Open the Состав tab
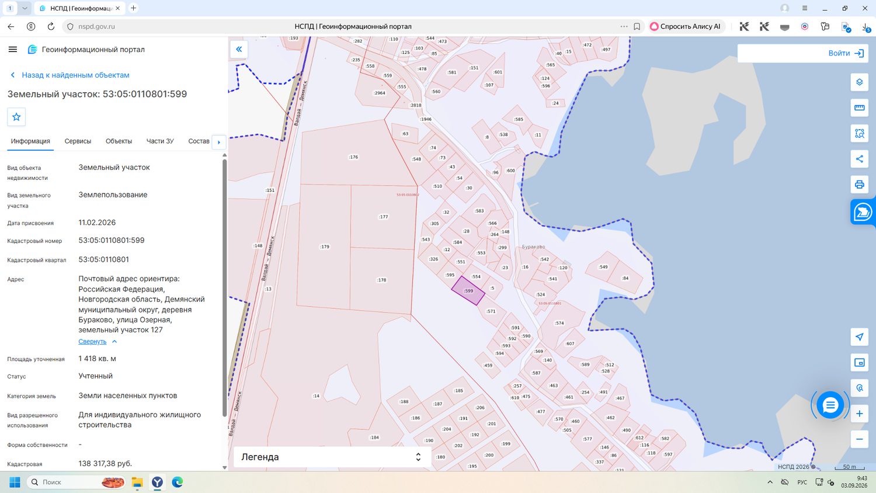 point(199,141)
